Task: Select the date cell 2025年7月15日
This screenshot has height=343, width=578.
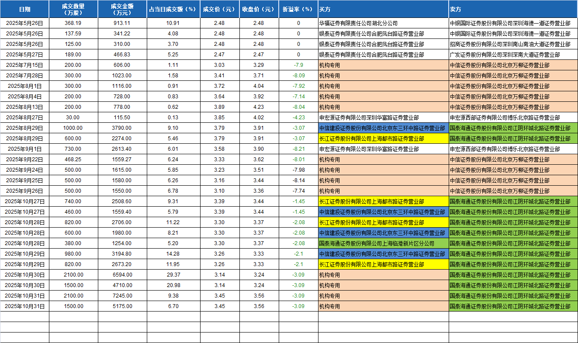Action: pyautogui.click(x=24, y=65)
